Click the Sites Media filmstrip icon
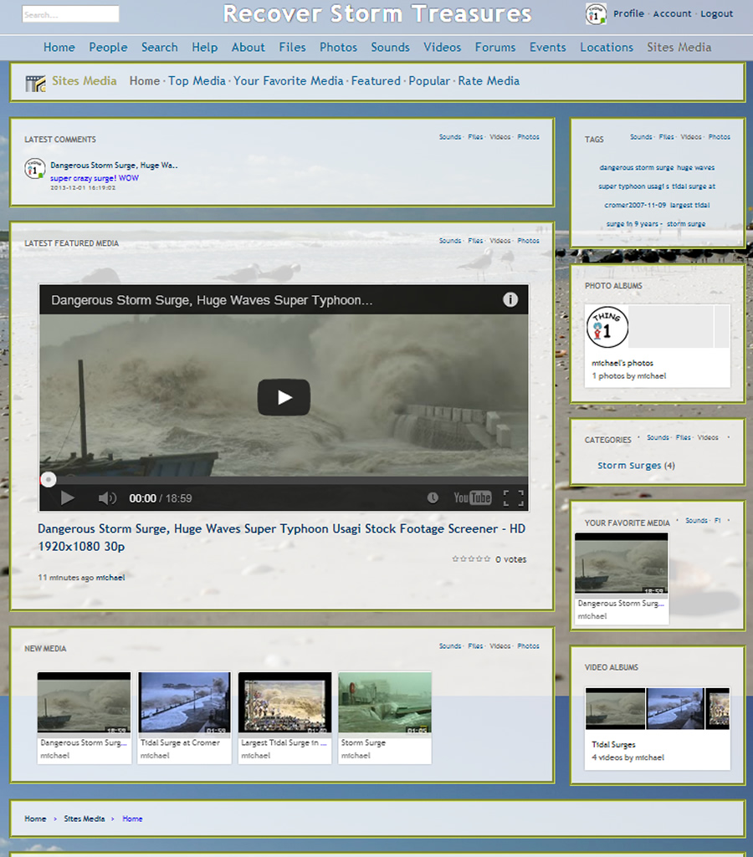 click(35, 82)
